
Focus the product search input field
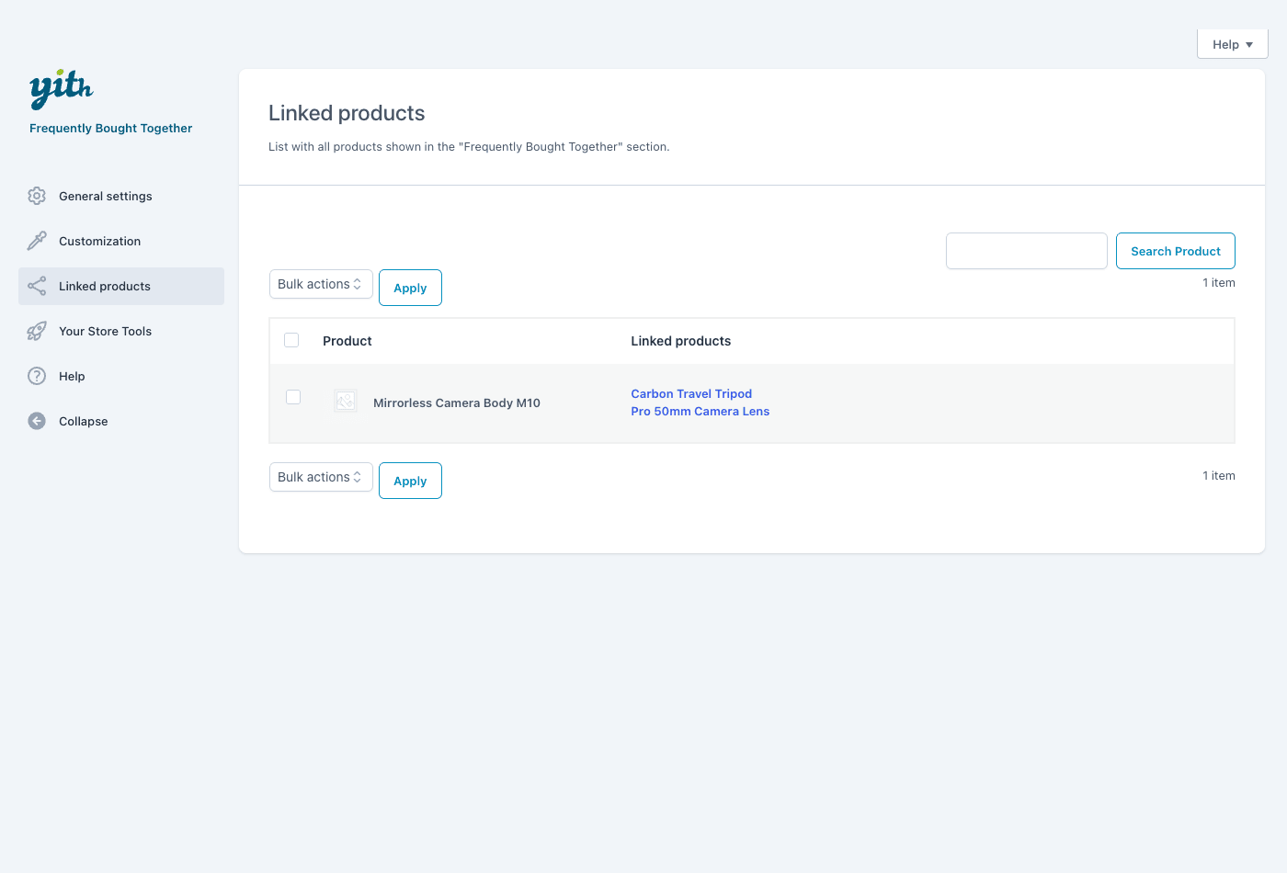pos(1026,251)
